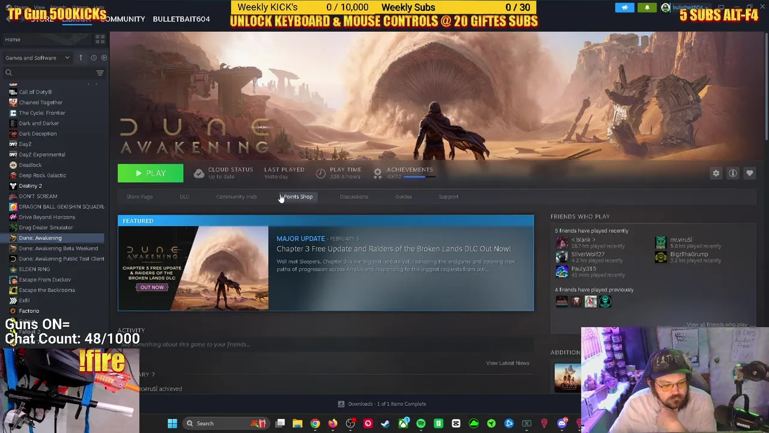Viewport: 769px width, 433px height.
Task: Select Dune: Awakening Public Test Client entry
Action: point(61,259)
